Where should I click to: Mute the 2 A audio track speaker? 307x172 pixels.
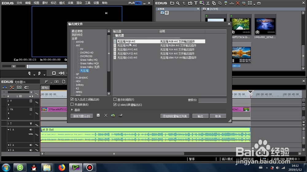31,145
